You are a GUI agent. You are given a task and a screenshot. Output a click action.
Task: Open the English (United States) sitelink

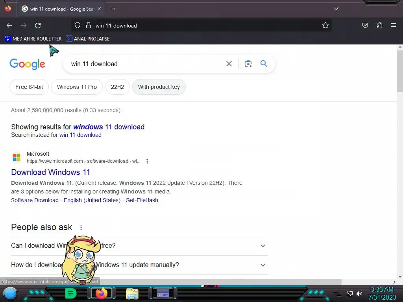92,200
